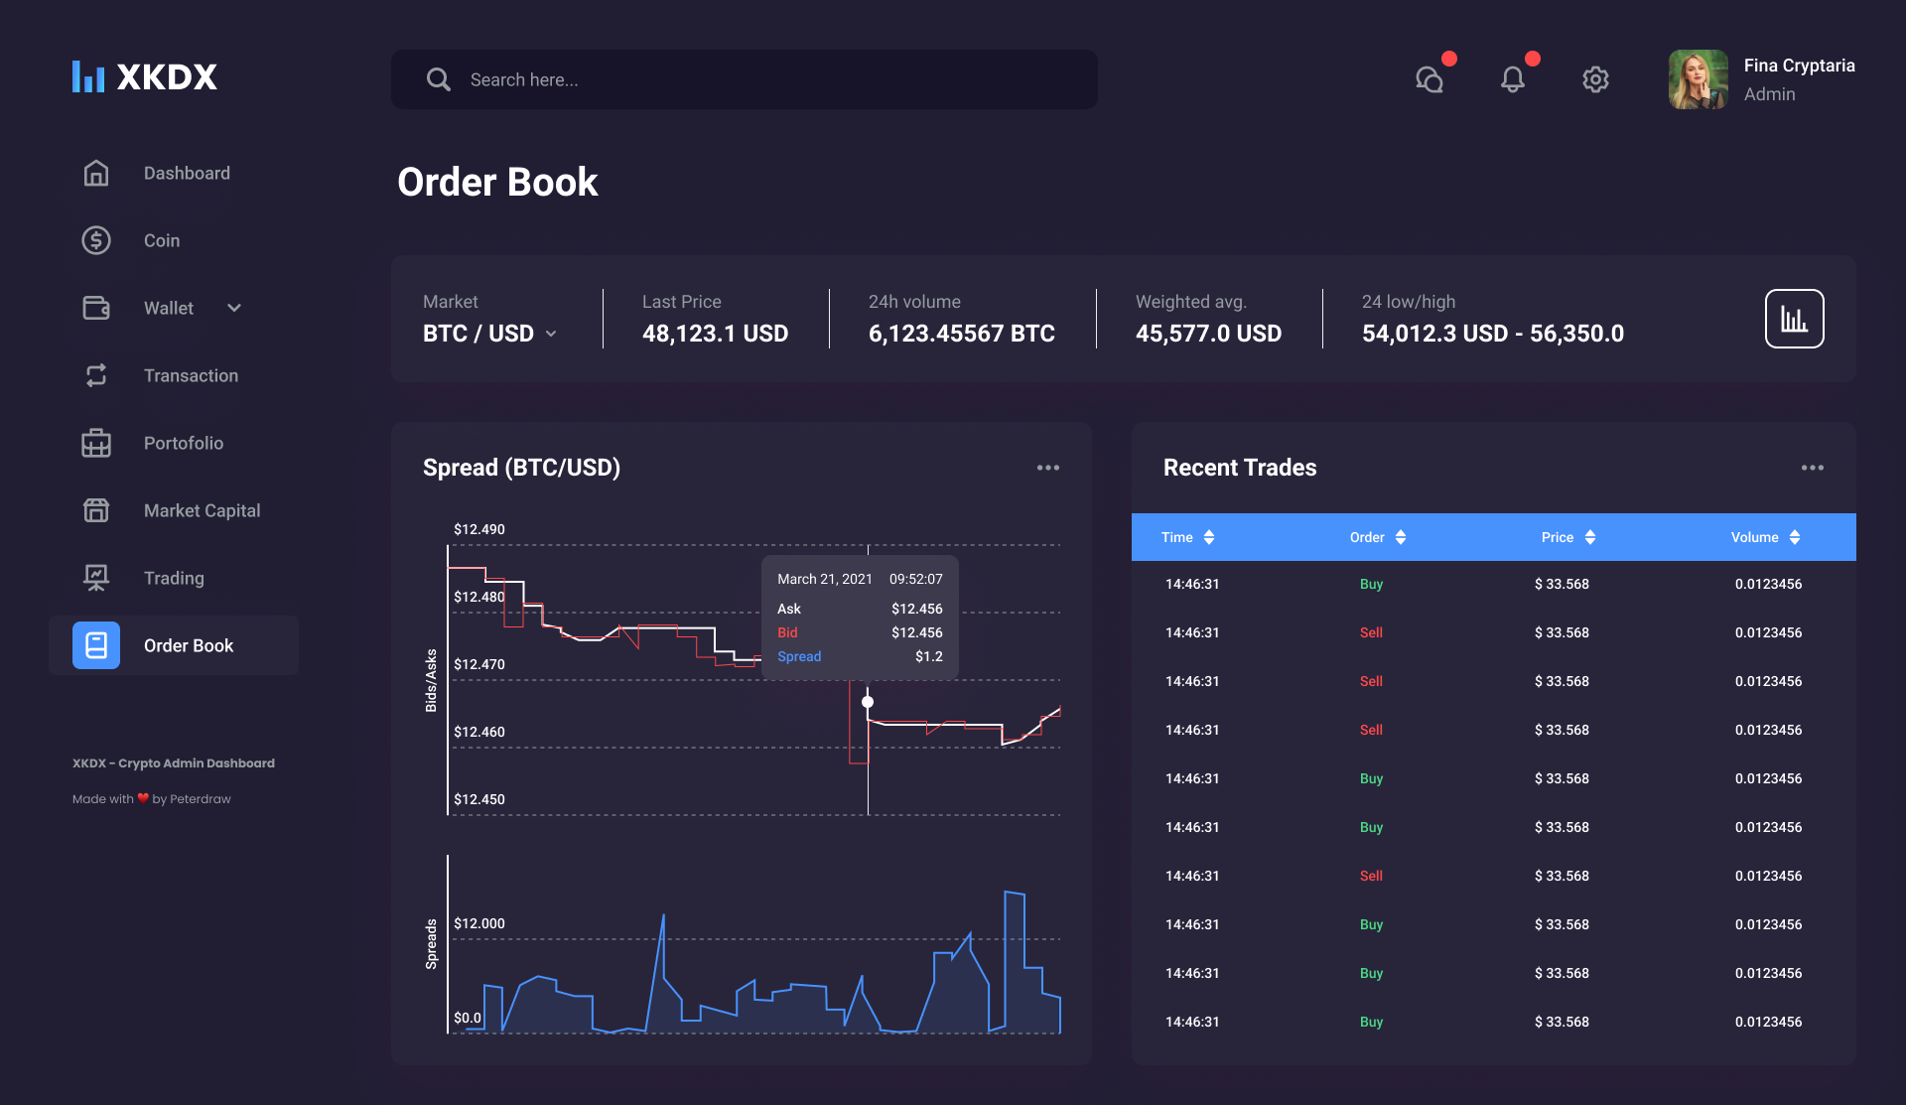
Task: Click the bar chart icon in the market summary
Action: (x=1794, y=318)
